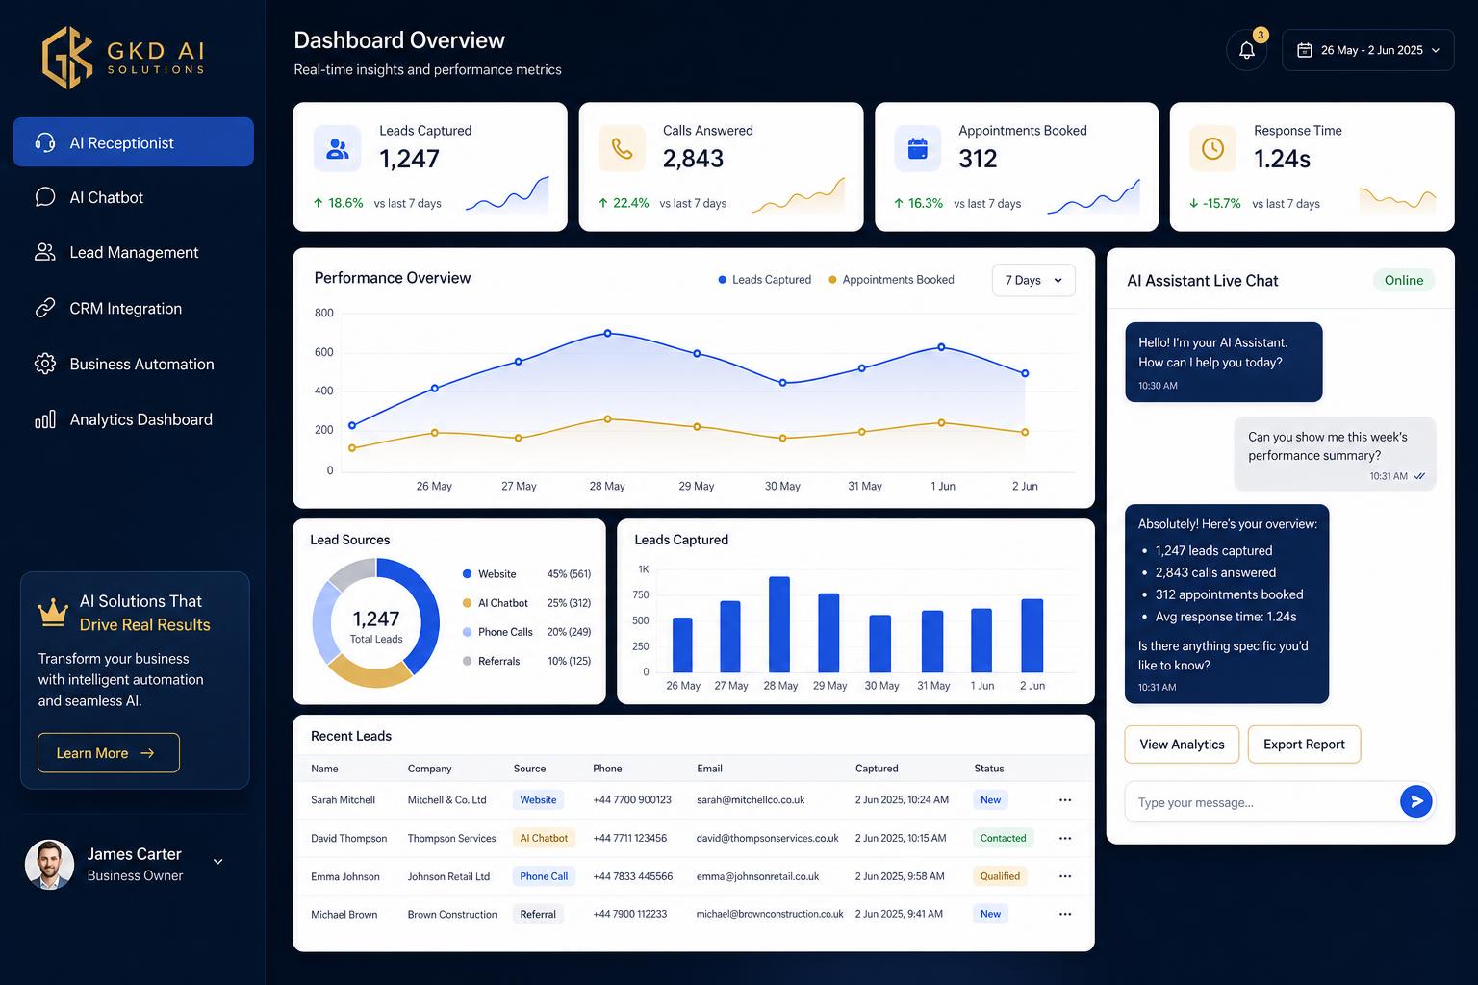
Task: Click the Calls Answered phone icon
Action: coord(622,149)
